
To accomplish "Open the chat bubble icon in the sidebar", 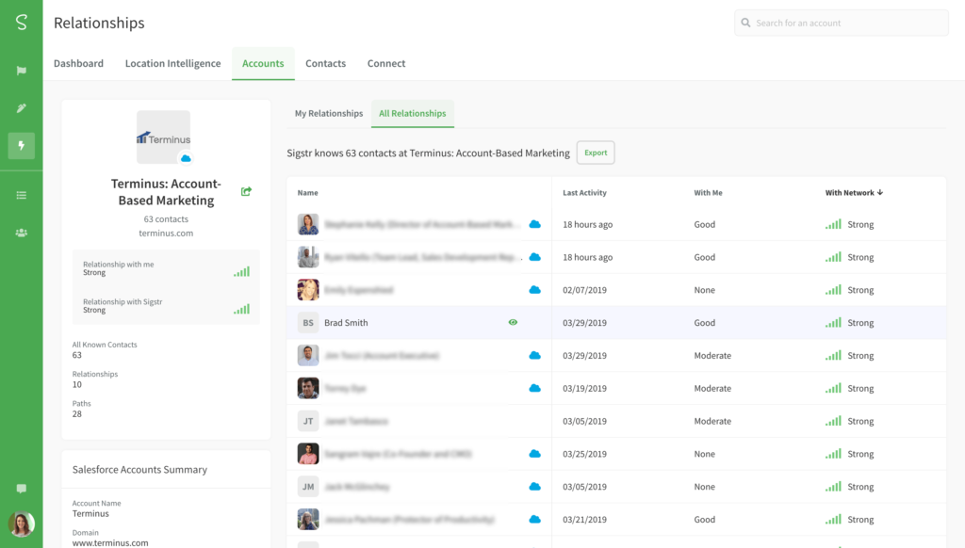I will coord(22,489).
